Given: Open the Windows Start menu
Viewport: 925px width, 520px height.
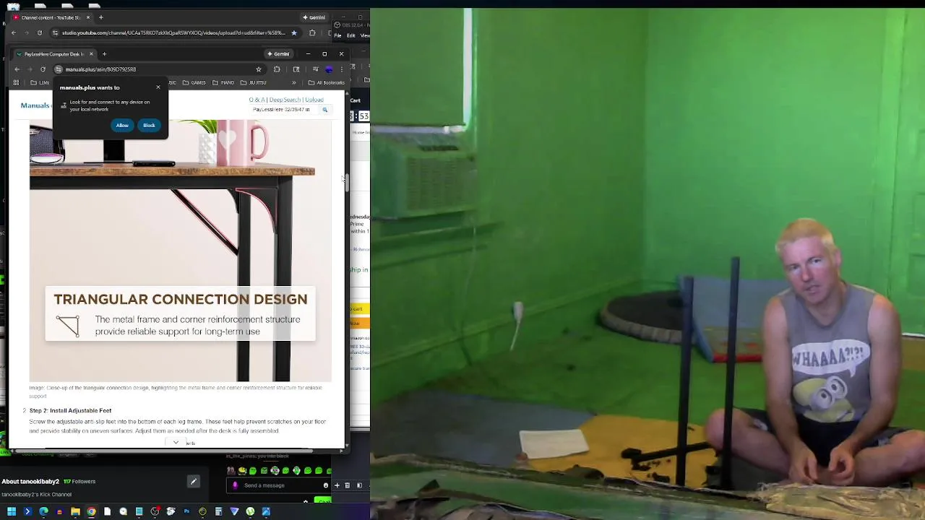Looking at the screenshot, I should [x=12, y=511].
